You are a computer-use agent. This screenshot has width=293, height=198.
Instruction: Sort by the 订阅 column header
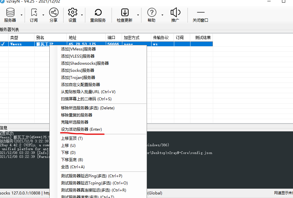pos(182,38)
